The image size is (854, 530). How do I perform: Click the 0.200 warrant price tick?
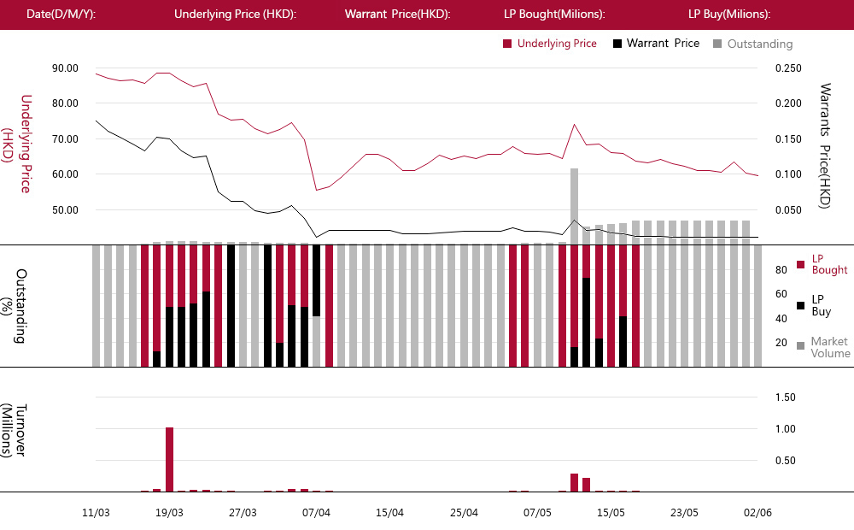[788, 103]
